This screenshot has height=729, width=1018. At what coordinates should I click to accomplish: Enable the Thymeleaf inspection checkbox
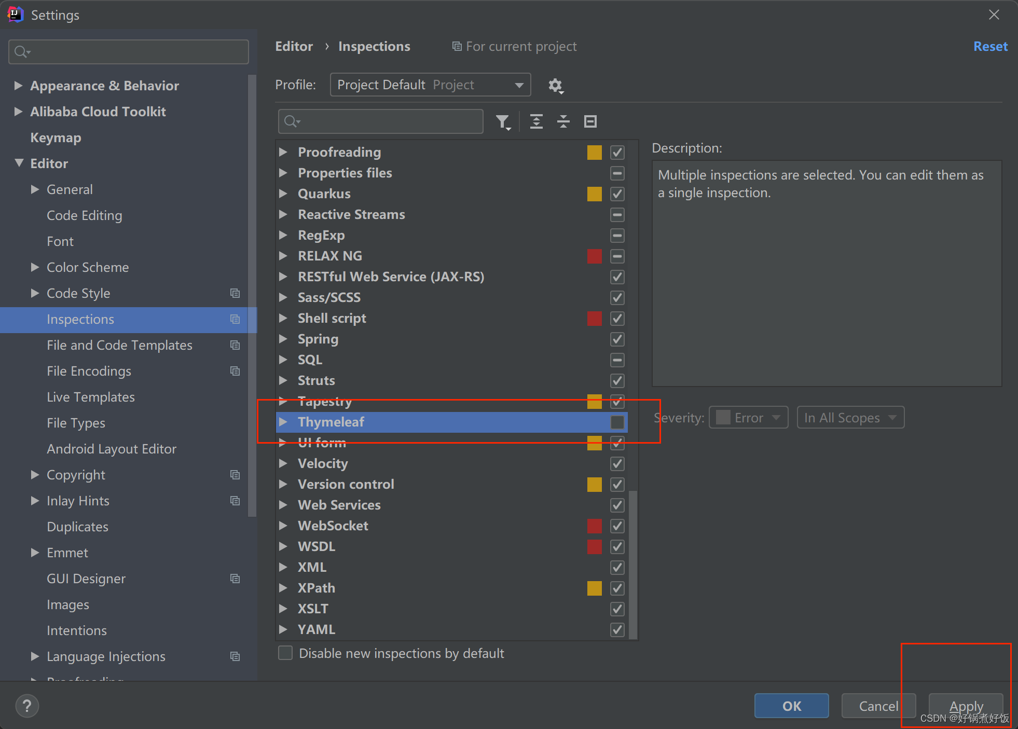[617, 422]
